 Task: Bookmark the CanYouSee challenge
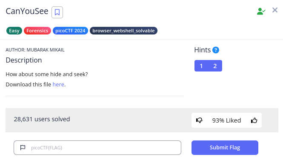(57, 12)
